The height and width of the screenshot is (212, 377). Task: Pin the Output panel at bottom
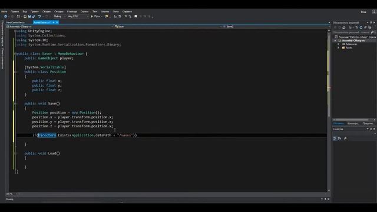tap(325, 199)
